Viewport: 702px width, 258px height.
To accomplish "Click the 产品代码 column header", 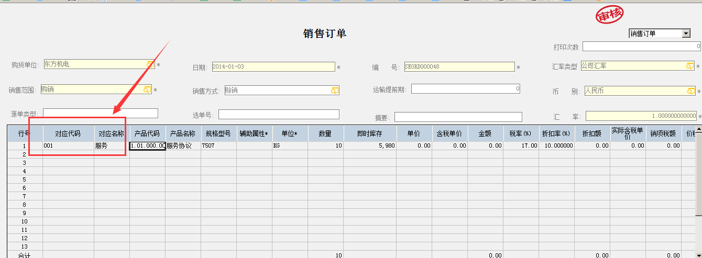I will click(147, 133).
